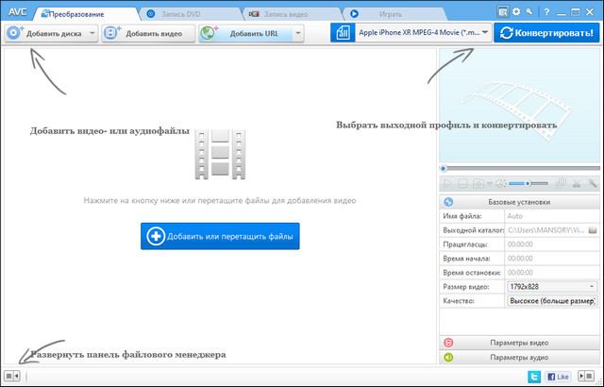This screenshot has width=604, height=387.
Task: Collapse the Базовые установки section
Action: (519, 202)
